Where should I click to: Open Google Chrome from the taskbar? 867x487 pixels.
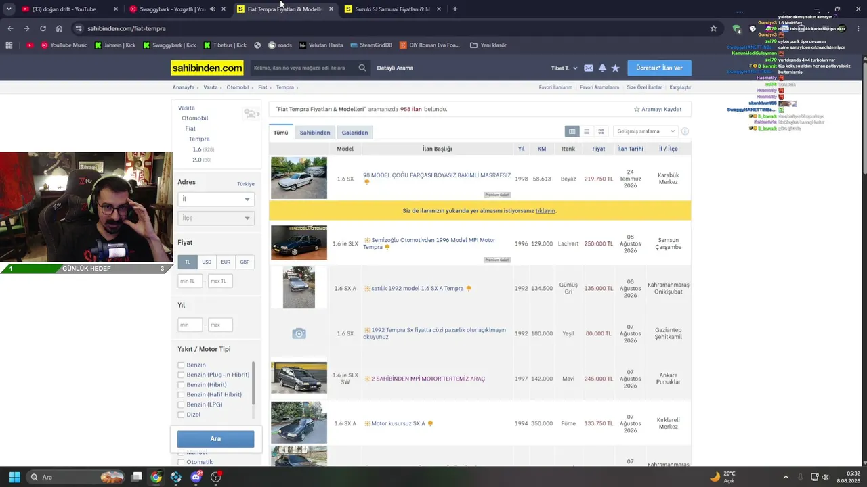[156, 477]
